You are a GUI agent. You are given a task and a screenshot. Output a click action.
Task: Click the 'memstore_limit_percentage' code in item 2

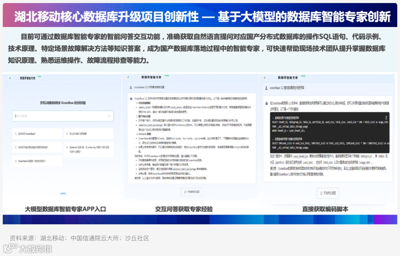pos(150,125)
